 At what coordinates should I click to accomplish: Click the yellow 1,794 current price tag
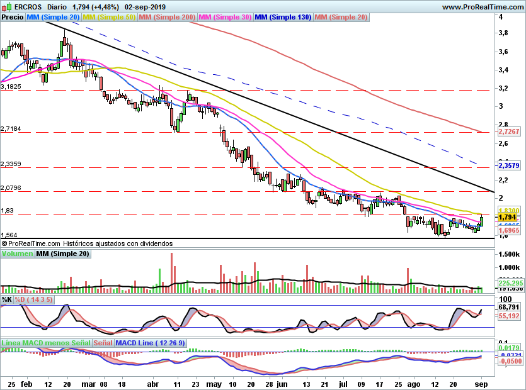[x=508, y=217]
